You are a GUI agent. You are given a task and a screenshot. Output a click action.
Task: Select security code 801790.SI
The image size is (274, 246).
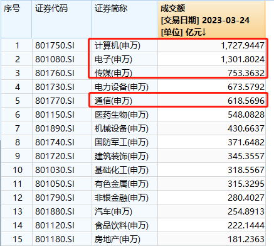[x=55, y=198]
